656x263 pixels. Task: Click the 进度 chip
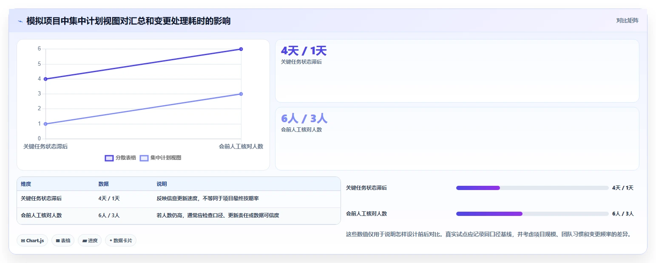(x=90, y=241)
